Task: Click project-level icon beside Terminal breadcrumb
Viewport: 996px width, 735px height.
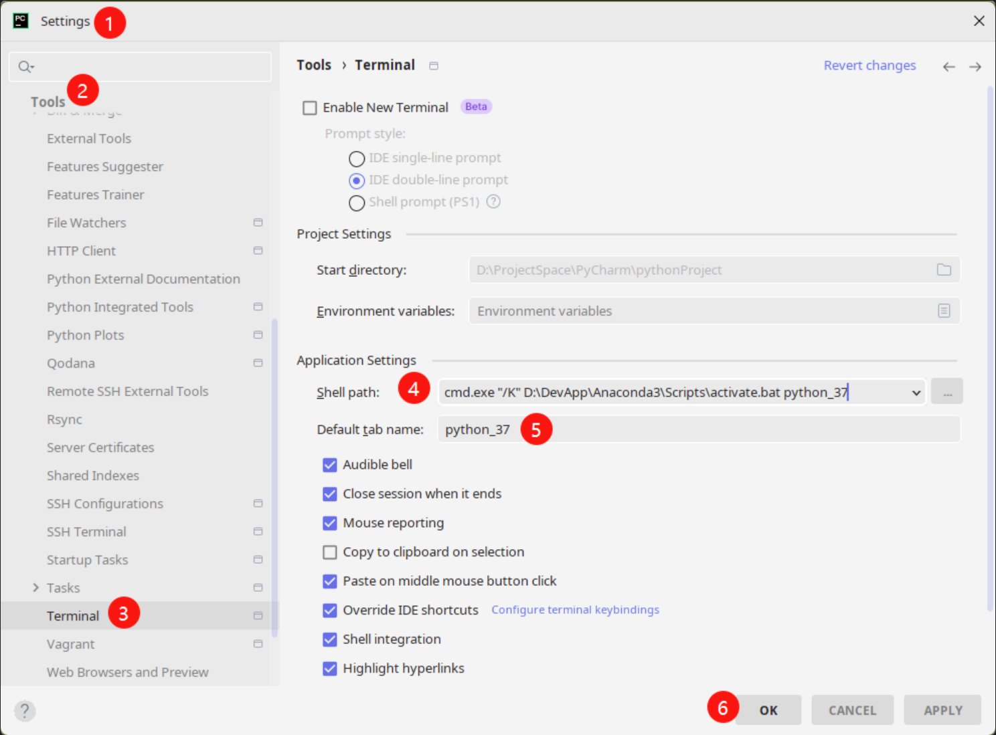Action: [434, 66]
